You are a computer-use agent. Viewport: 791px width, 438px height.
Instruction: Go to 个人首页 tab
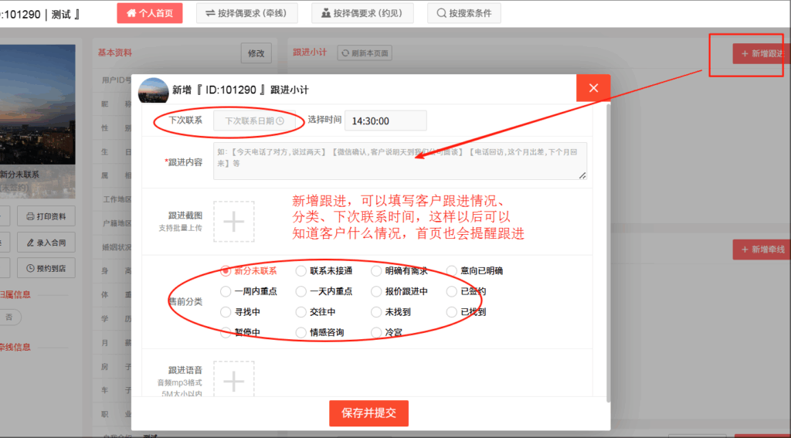150,13
